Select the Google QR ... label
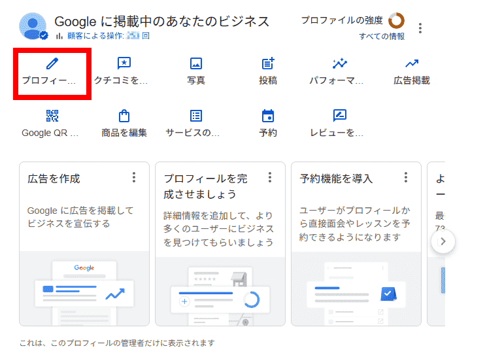 tap(50, 133)
